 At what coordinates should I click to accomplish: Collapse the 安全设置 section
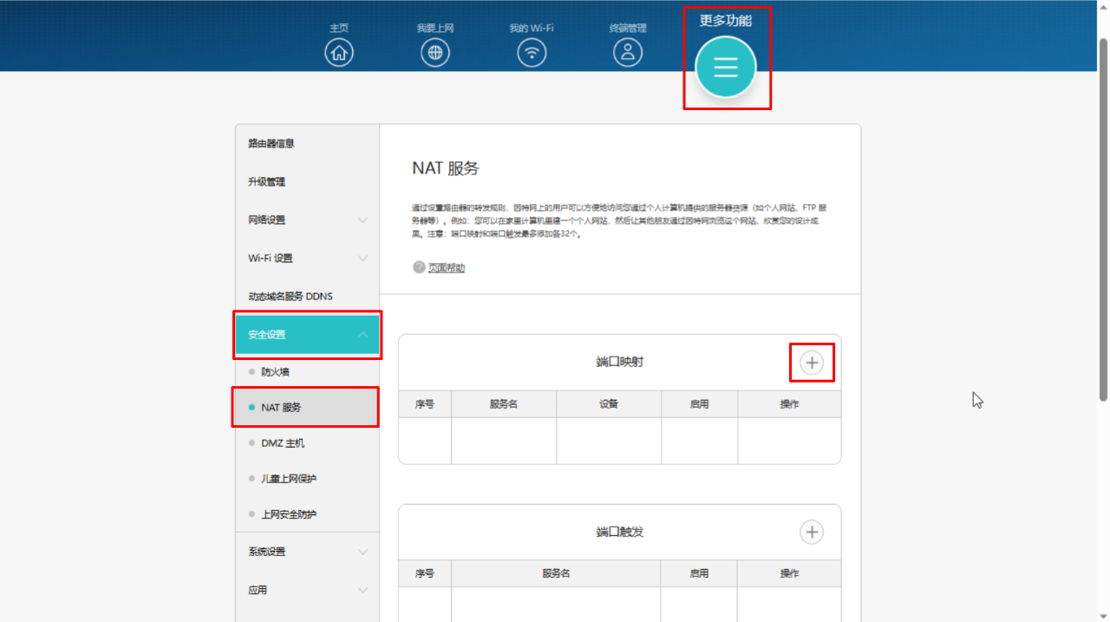[307, 335]
